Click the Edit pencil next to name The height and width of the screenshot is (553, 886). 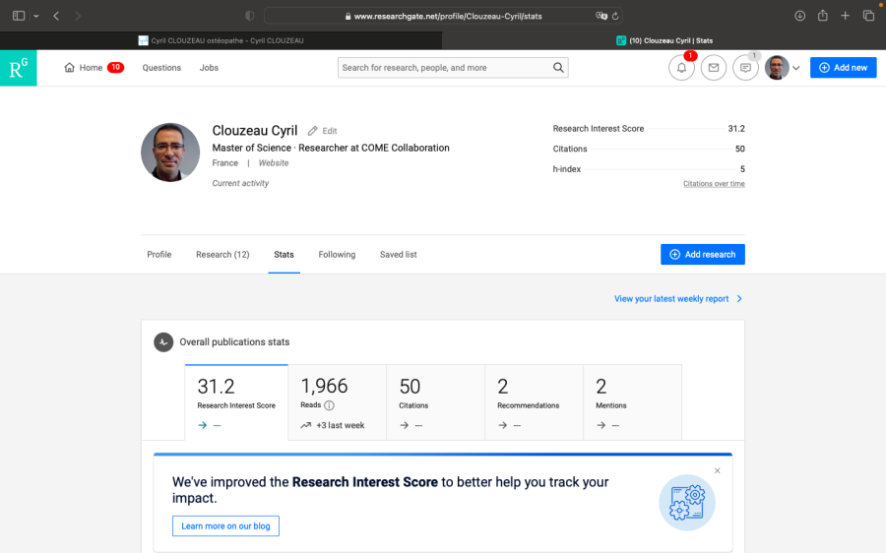pyautogui.click(x=313, y=131)
